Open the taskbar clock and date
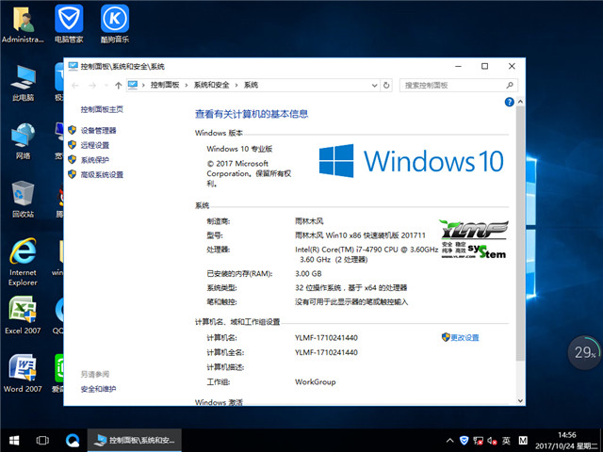603x452 pixels. [x=566, y=441]
